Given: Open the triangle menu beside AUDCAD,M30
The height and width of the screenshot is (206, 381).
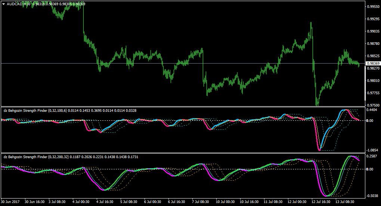Looking at the screenshot, I should (4, 4).
